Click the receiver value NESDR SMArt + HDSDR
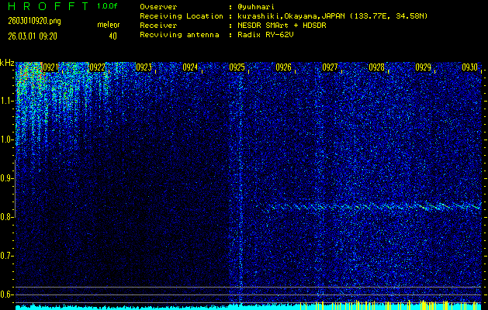 pyautogui.click(x=282, y=26)
